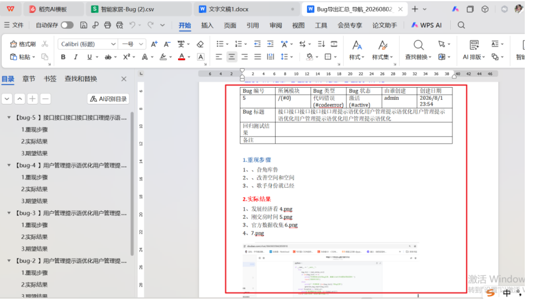Select the 书签 navigation pane tab
This screenshot has width=545, height=307.
coord(50,78)
